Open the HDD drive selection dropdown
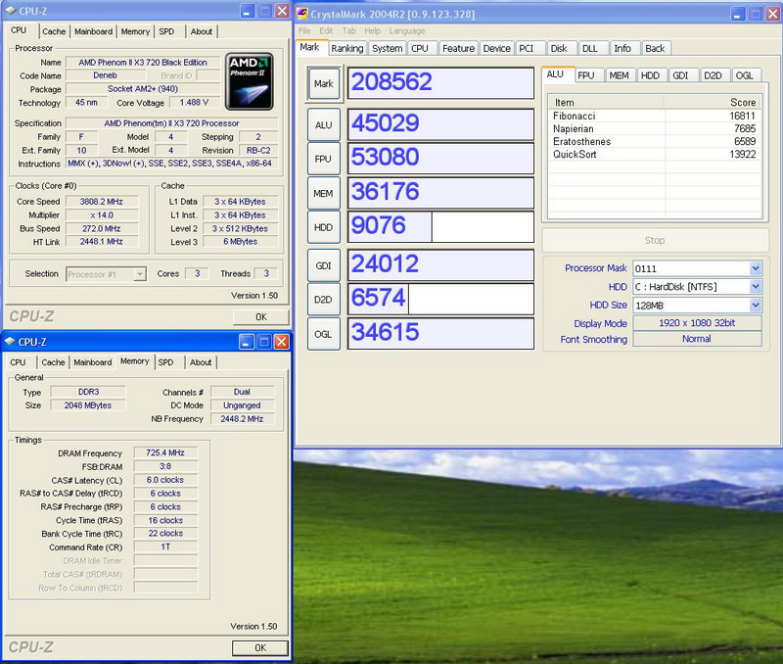This screenshot has width=783, height=664. coord(755,286)
